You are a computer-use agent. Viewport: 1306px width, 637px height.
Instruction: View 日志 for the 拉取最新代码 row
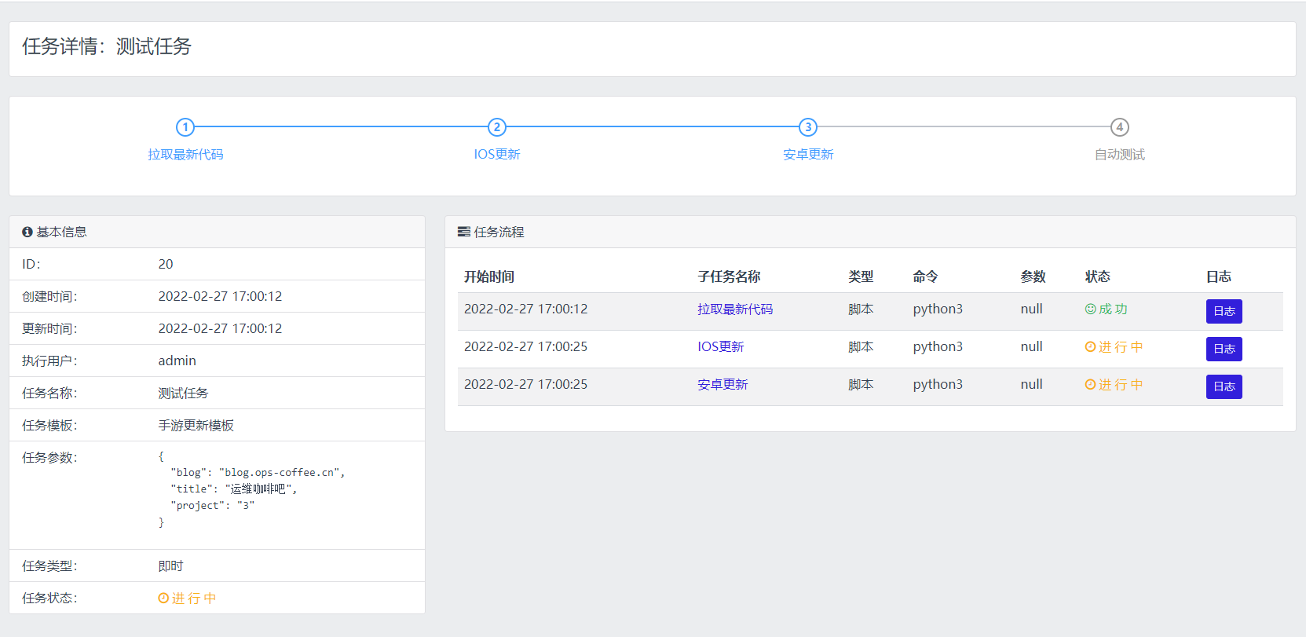tap(1224, 312)
